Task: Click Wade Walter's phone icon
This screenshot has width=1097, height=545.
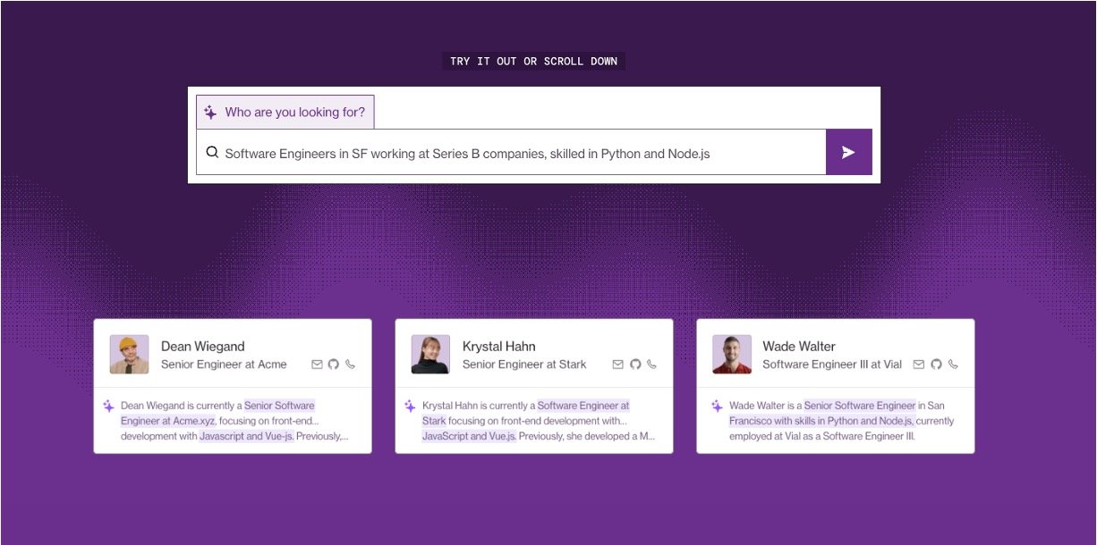Action: point(953,365)
